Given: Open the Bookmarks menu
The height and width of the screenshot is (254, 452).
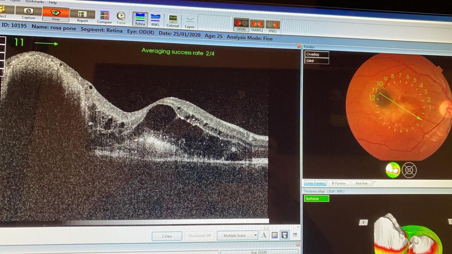Looking at the screenshot, I should point(35,2).
